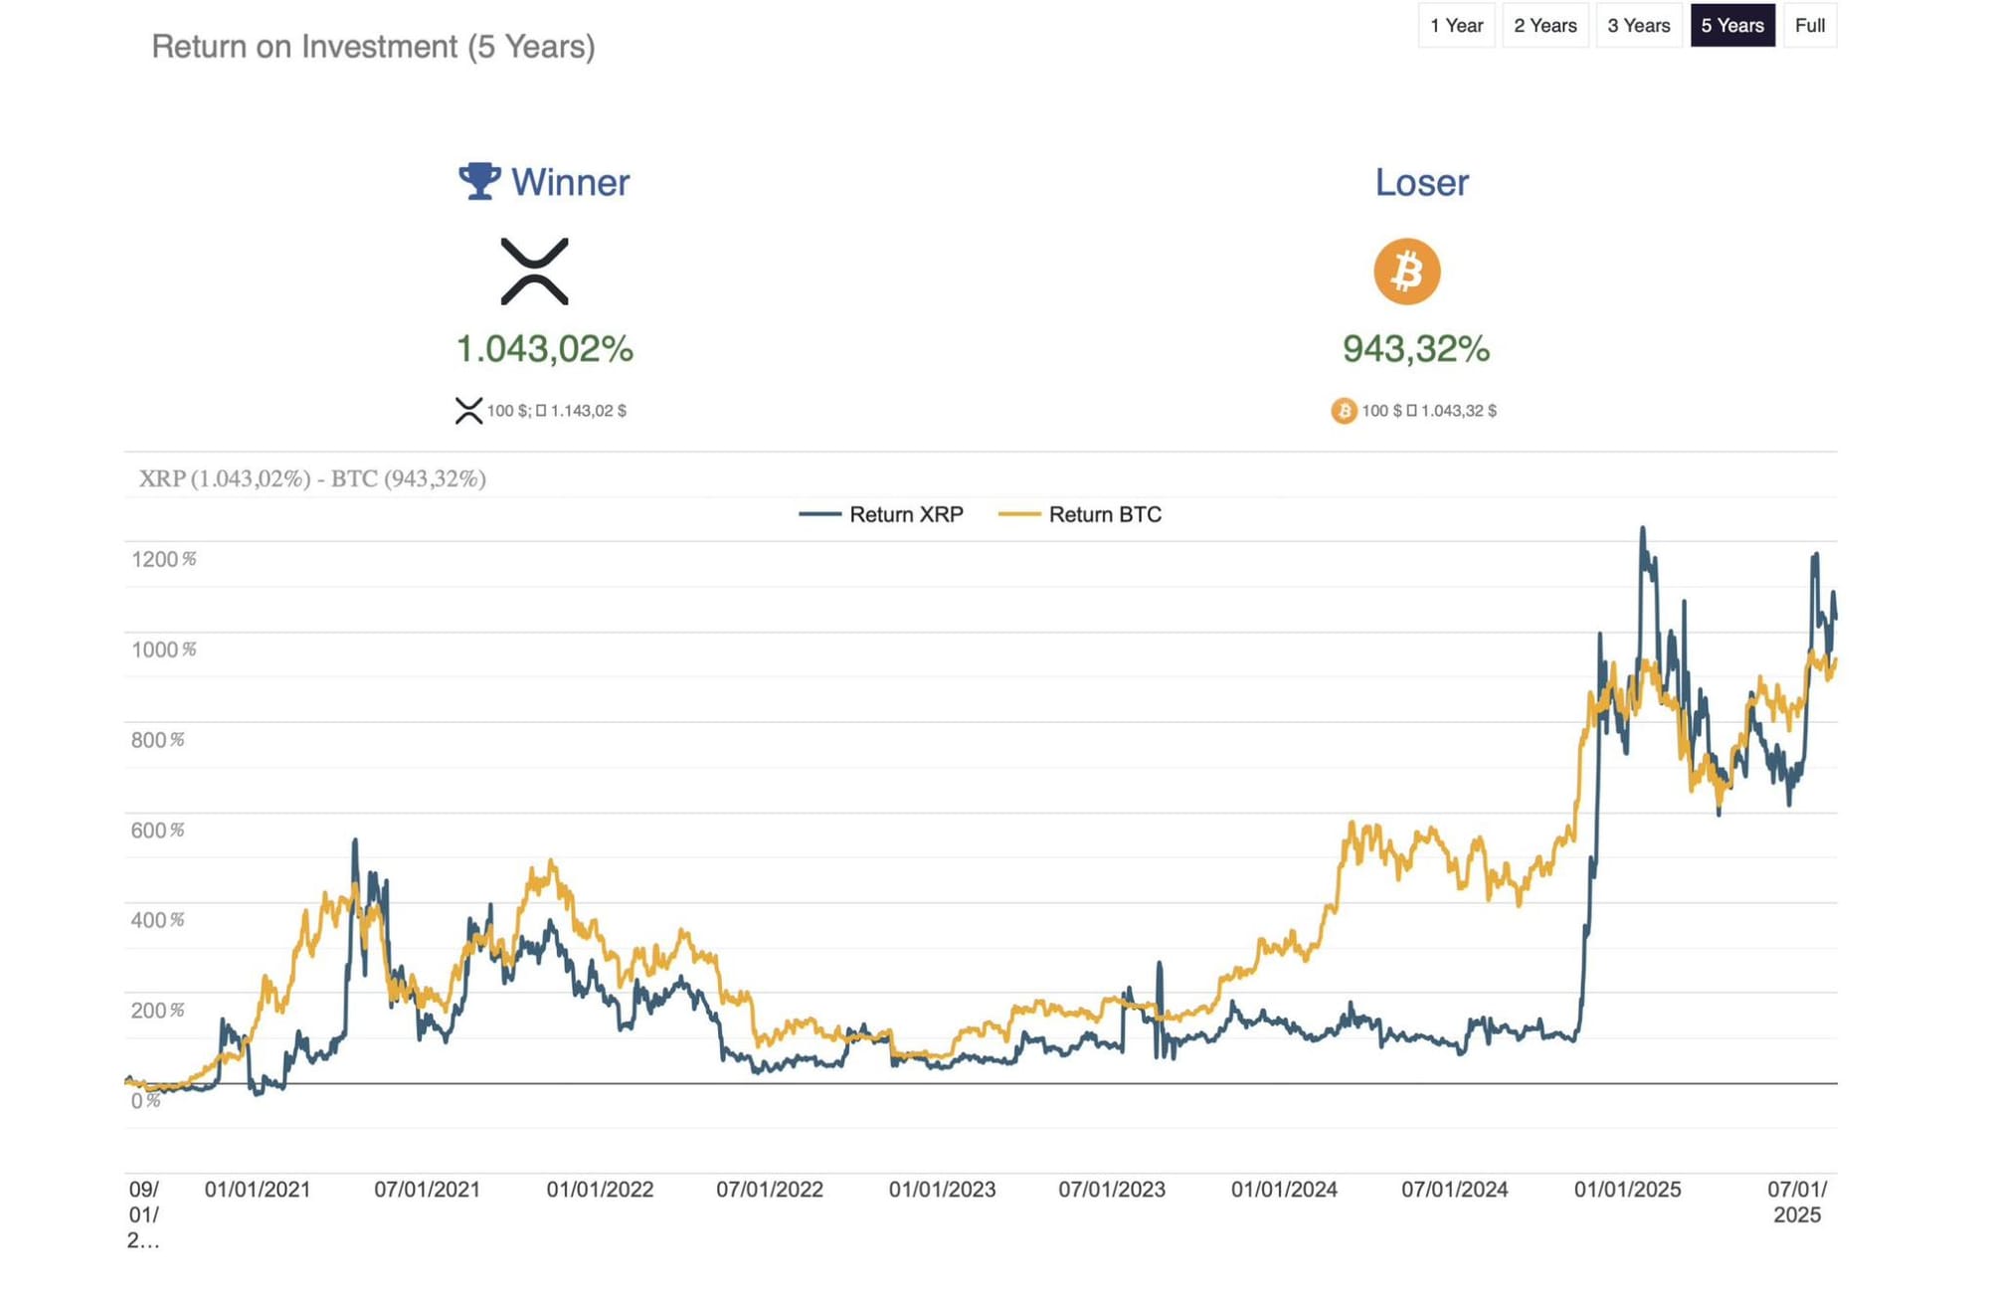Screen dimensions: 1989x1297
Task: Click the Loser heading text
Action: [x=1421, y=183]
